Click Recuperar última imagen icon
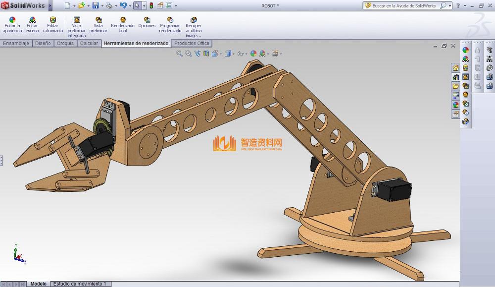 pyautogui.click(x=194, y=20)
